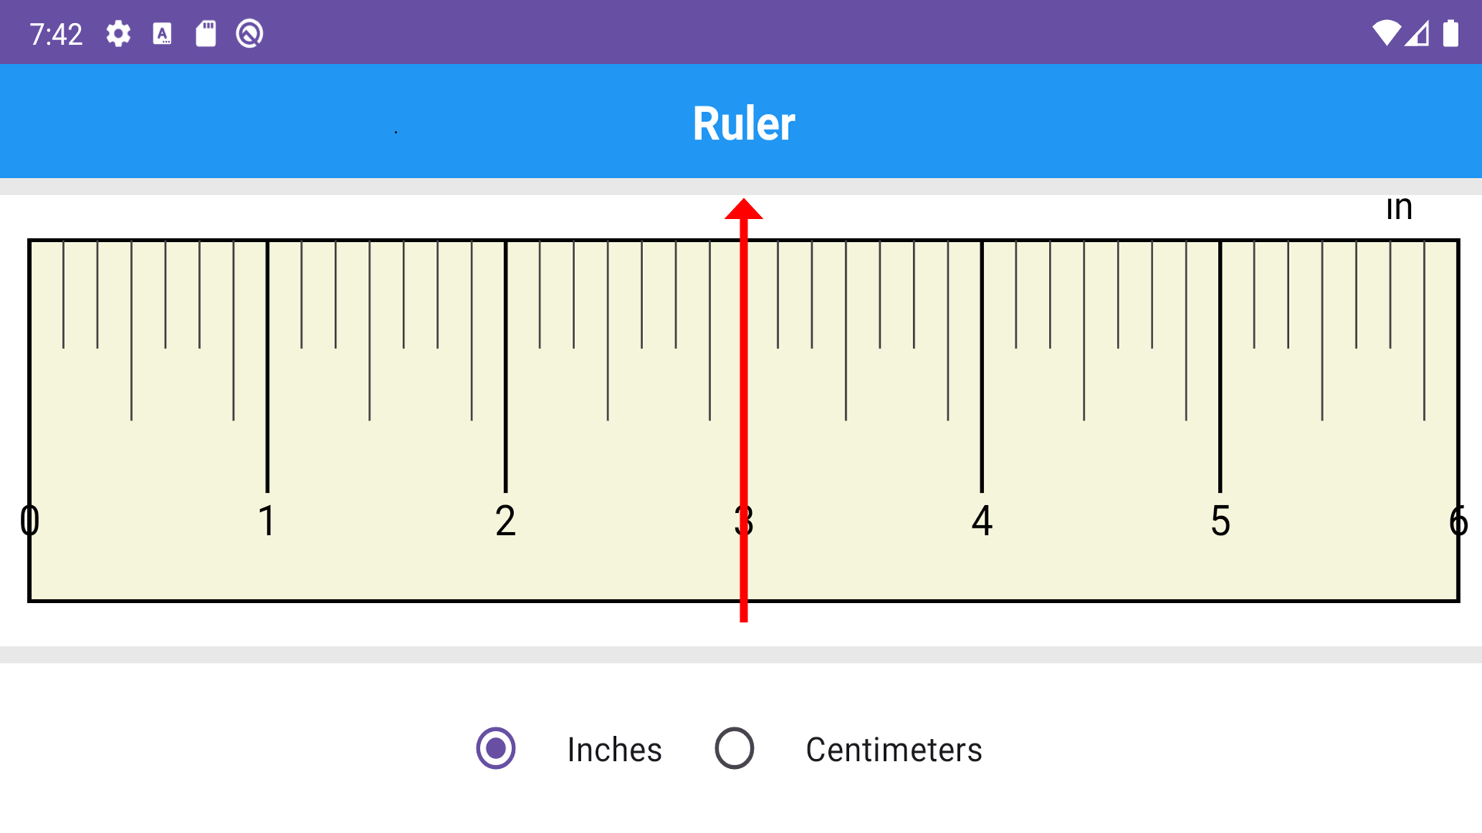The width and height of the screenshot is (1482, 833).
Task: Tap the 2 inch mark number
Action: (506, 521)
